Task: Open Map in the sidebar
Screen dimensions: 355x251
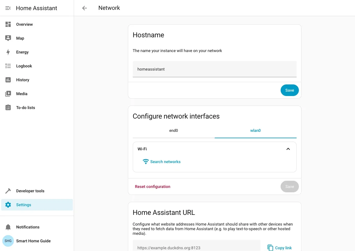Action: pyautogui.click(x=37, y=38)
